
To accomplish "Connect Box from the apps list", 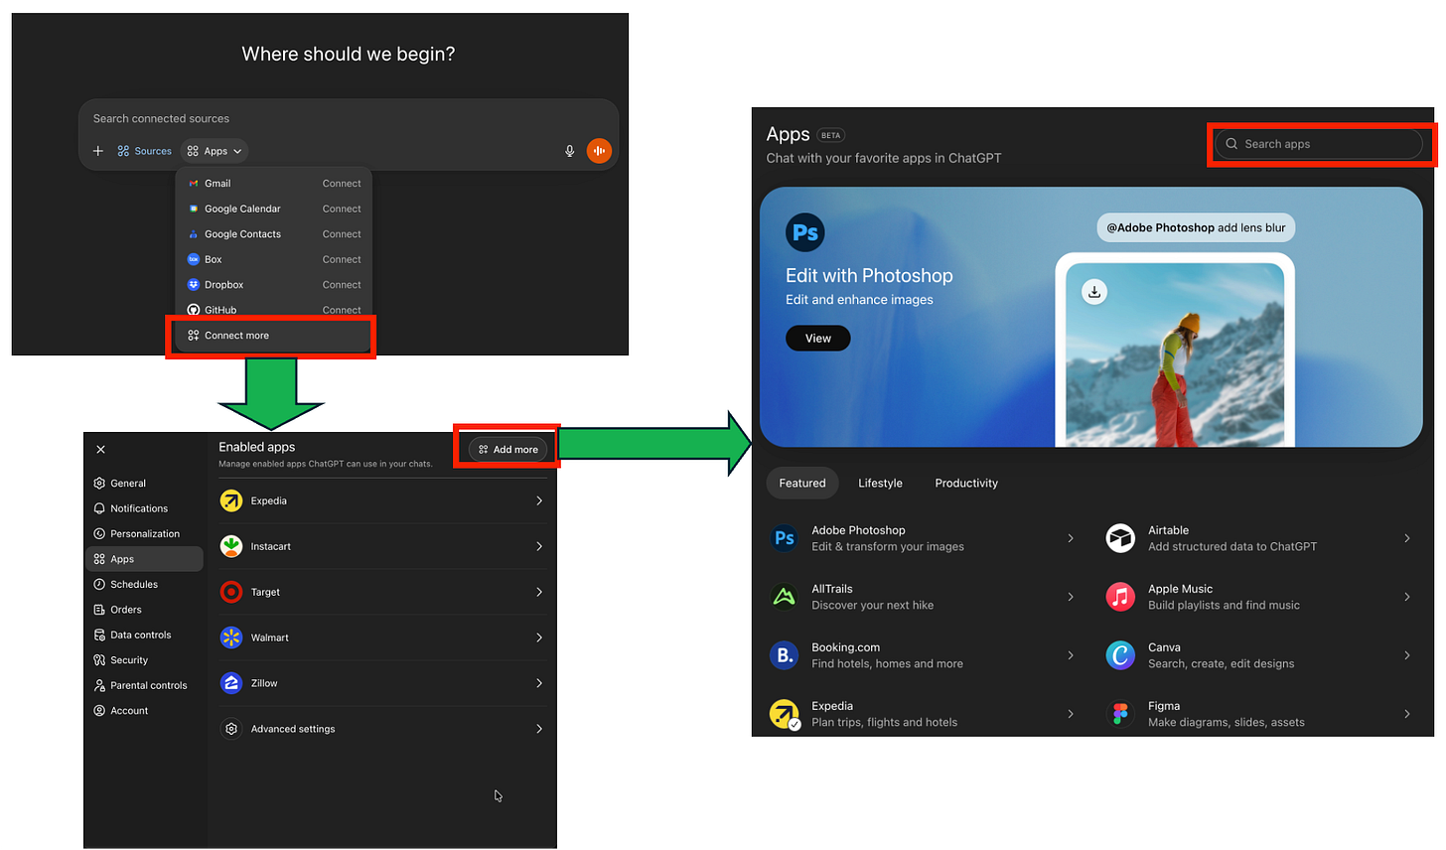I will [x=342, y=259].
